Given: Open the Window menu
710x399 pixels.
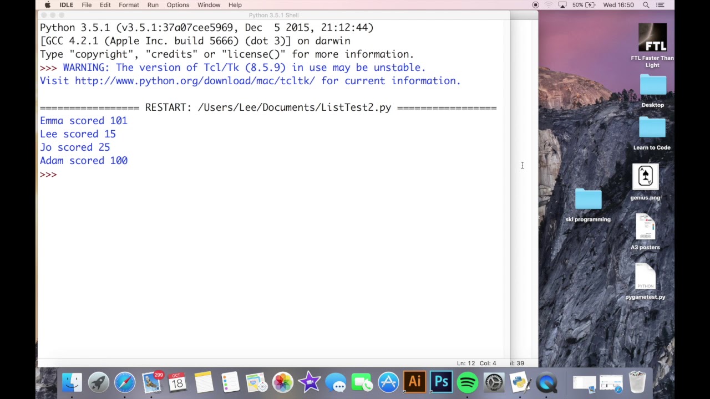Looking at the screenshot, I should [209, 5].
